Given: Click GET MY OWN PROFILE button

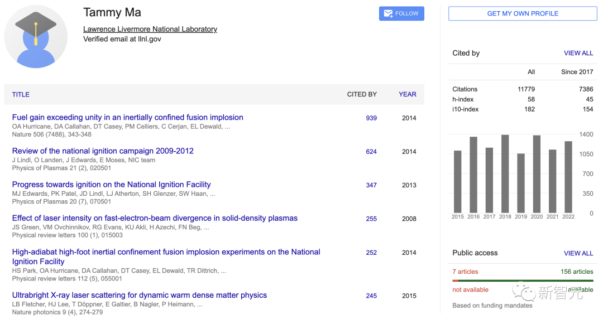Looking at the screenshot, I should tap(523, 13).
